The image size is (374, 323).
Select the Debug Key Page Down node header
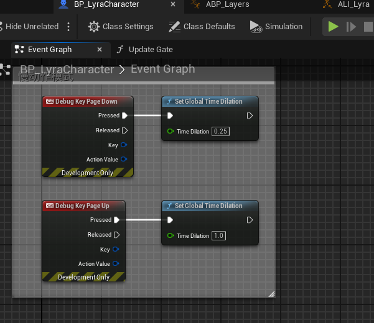[x=88, y=101]
